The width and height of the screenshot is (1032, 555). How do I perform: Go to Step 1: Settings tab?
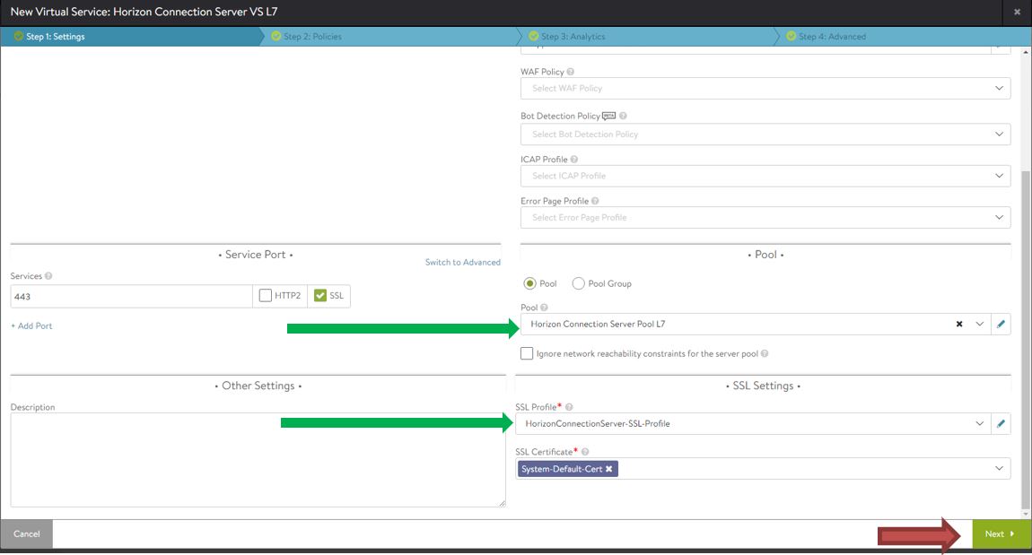click(x=131, y=36)
